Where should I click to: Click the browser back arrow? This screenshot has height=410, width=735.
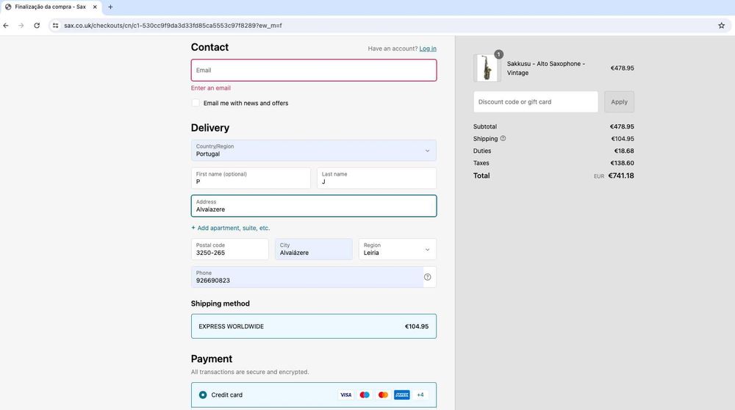(6, 25)
